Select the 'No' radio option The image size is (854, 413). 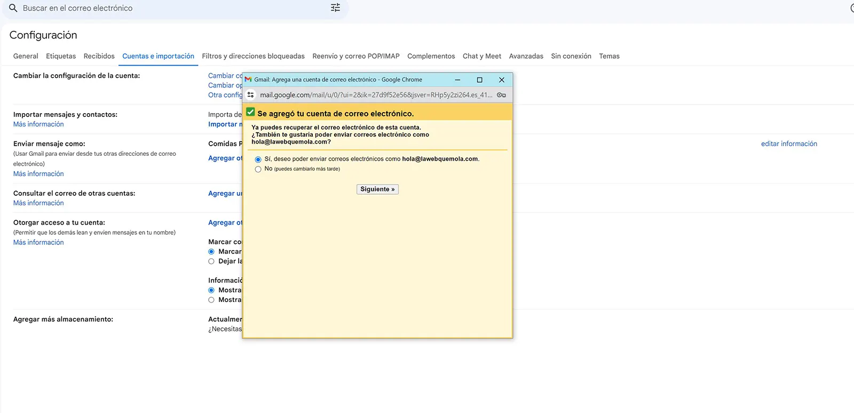click(x=258, y=169)
